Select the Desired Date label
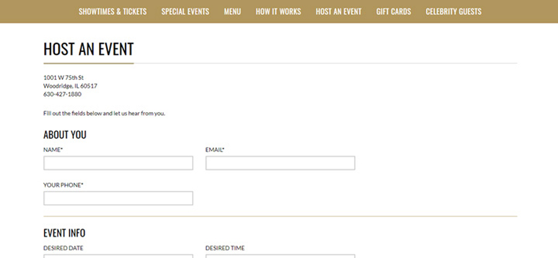This screenshot has height=258, width=558. (63, 248)
